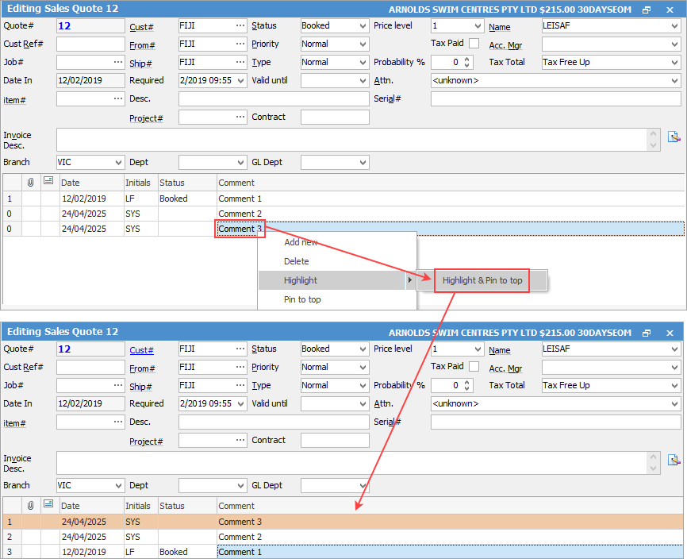Click the underlined Cust# link in lower window
687x559 pixels.
[141, 349]
